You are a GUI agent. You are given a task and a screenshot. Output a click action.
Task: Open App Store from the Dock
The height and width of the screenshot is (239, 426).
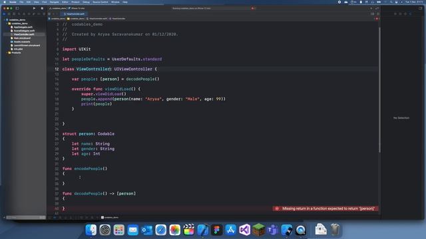point(231,230)
